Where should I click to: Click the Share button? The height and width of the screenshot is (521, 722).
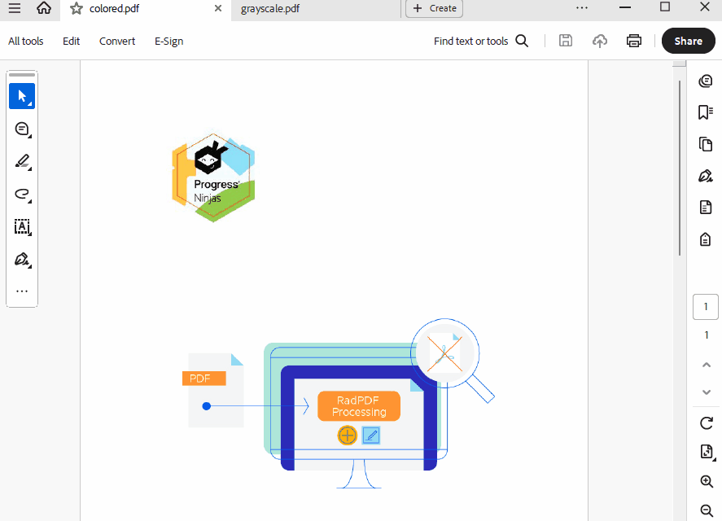click(688, 41)
